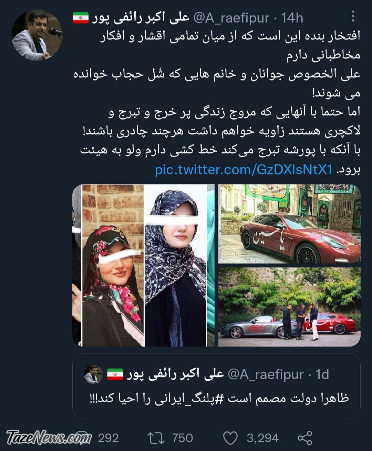Click the 1d timestamp in quoted tweet
The height and width of the screenshot is (451, 372).
click(x=322, y=374)
